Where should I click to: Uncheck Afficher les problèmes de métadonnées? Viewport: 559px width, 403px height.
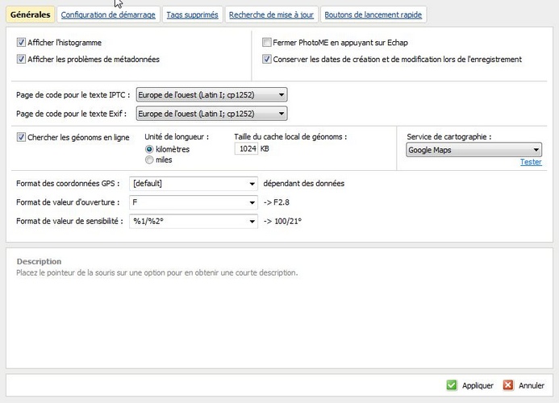pos(21,59)
